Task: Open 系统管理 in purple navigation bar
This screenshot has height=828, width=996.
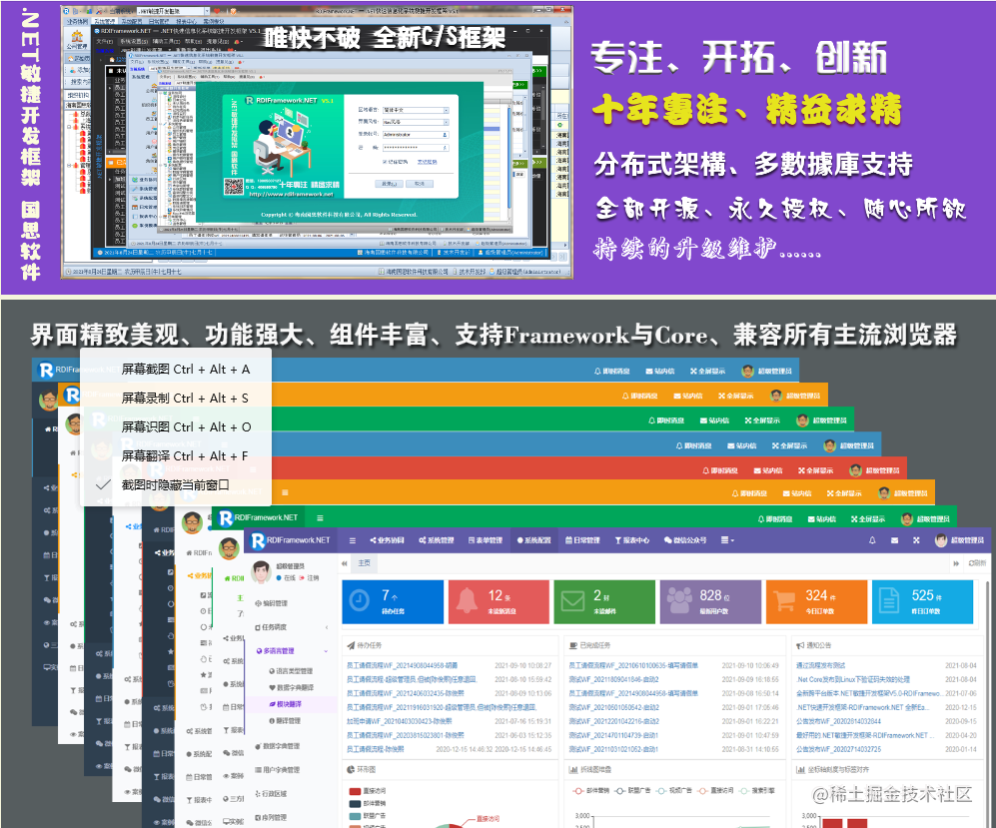Action: [437, 540]
